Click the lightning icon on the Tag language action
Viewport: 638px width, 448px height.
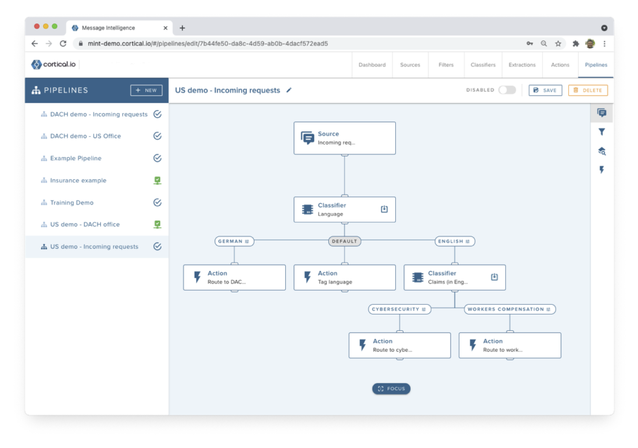pos(308,277)
